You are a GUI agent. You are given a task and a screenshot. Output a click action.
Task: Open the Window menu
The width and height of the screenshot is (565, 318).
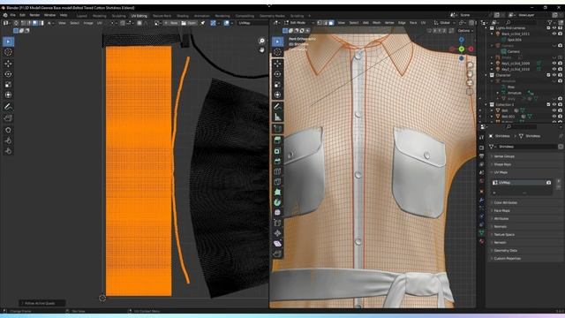click(49, 15)
